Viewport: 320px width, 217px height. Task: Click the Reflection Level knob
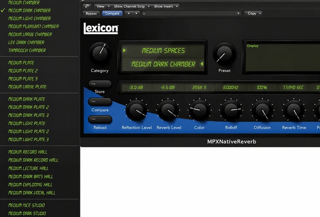(x=136, y=110)
